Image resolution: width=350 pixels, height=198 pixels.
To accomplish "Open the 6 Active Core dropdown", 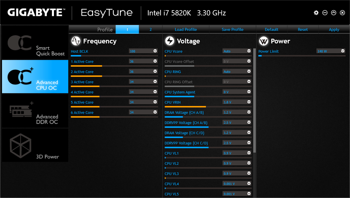I will tap(143, 112).
